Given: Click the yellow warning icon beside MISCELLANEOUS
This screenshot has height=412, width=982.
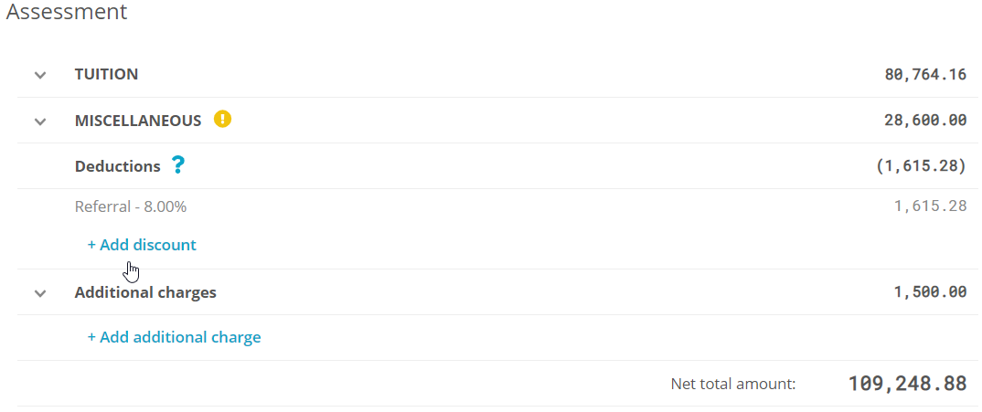Looking at the screenshot, I should click(x=222, y=119).
